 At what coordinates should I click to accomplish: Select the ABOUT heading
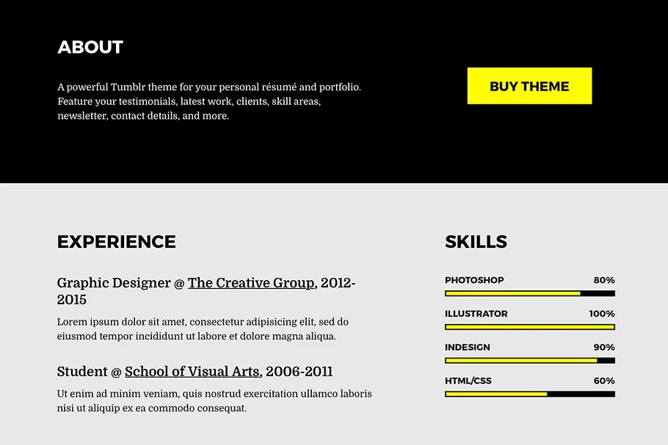(x=90, y=48)
